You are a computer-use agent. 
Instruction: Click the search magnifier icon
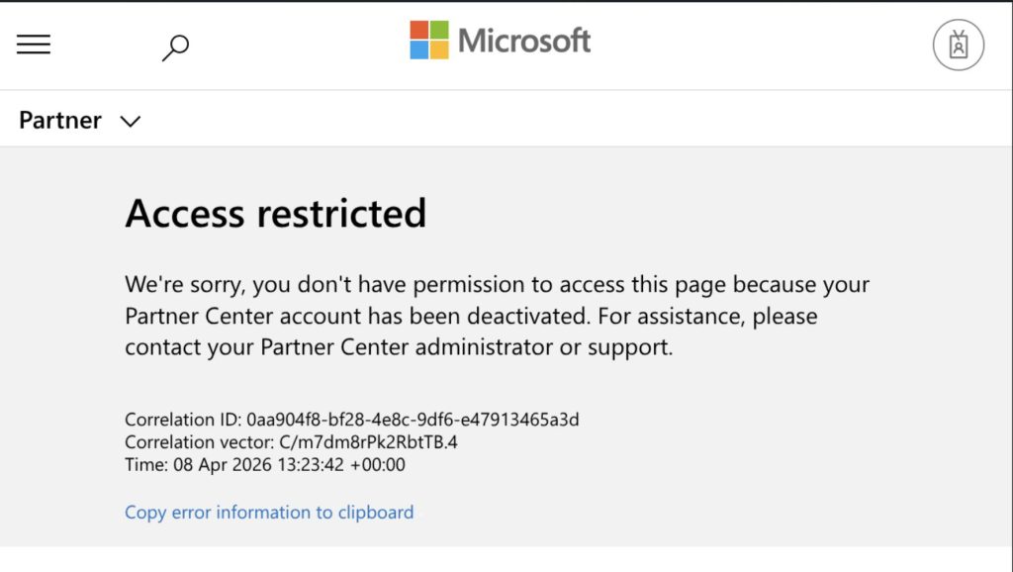pyautogui.click(x=176, y=46)
